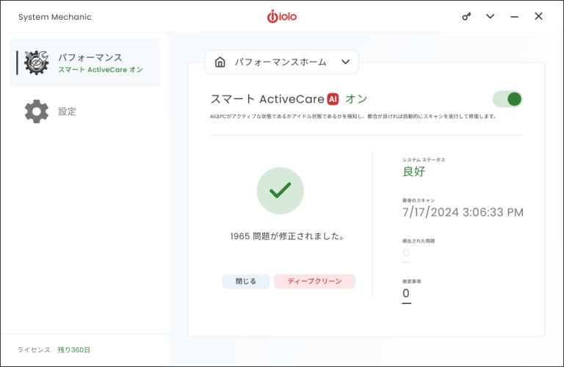Click the ライセンス label
564x367 pixels.
pos(34,349)
